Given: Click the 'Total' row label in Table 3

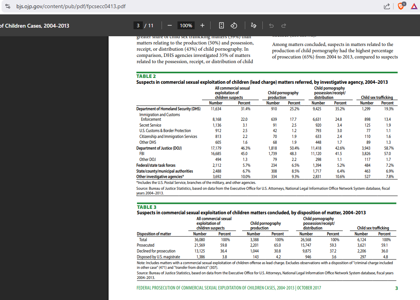Looking at the screenshot, I should (143, 240).
